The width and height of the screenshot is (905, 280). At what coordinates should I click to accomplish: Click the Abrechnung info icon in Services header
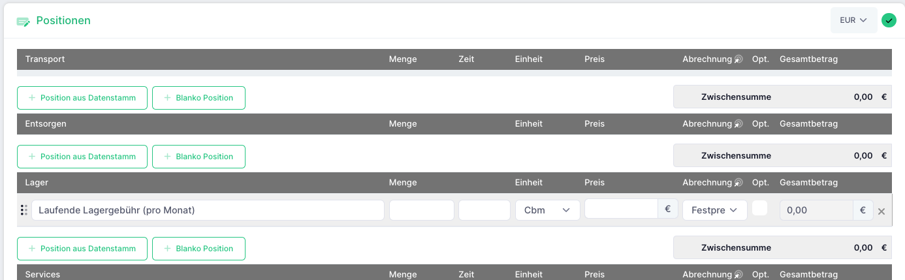(x=738, y=275)
